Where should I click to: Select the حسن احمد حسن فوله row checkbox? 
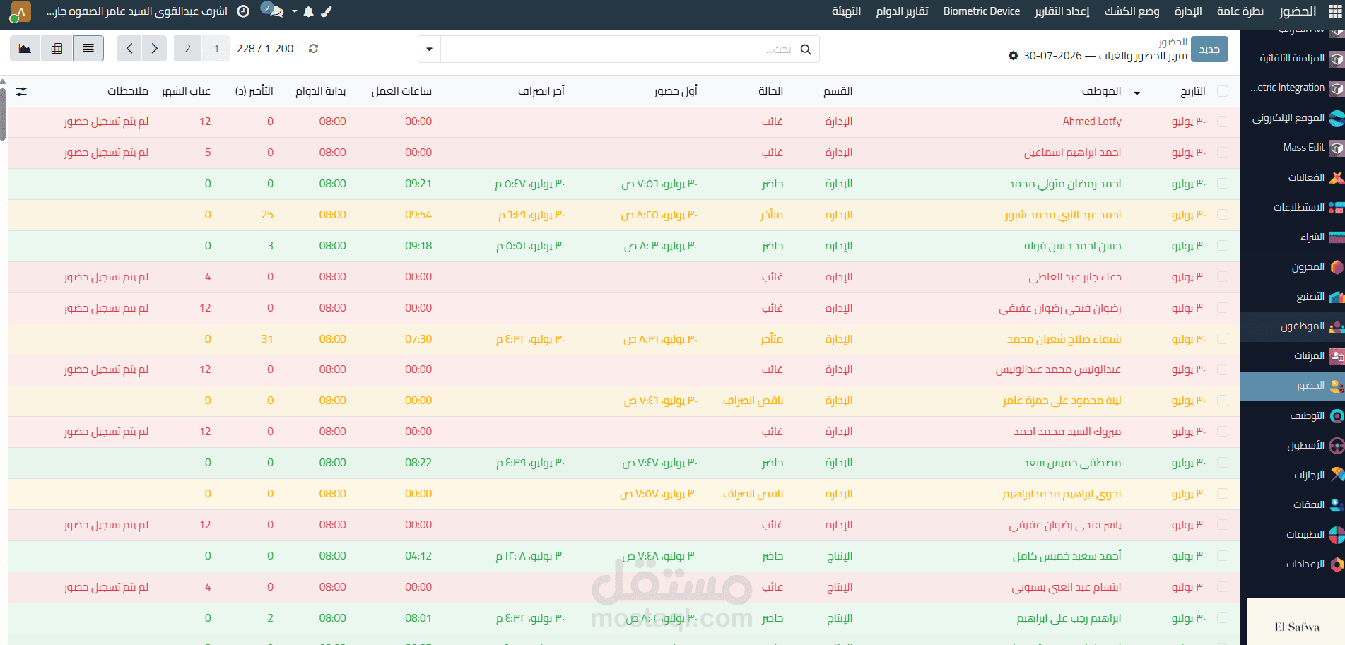click(x=1223, y=246)
